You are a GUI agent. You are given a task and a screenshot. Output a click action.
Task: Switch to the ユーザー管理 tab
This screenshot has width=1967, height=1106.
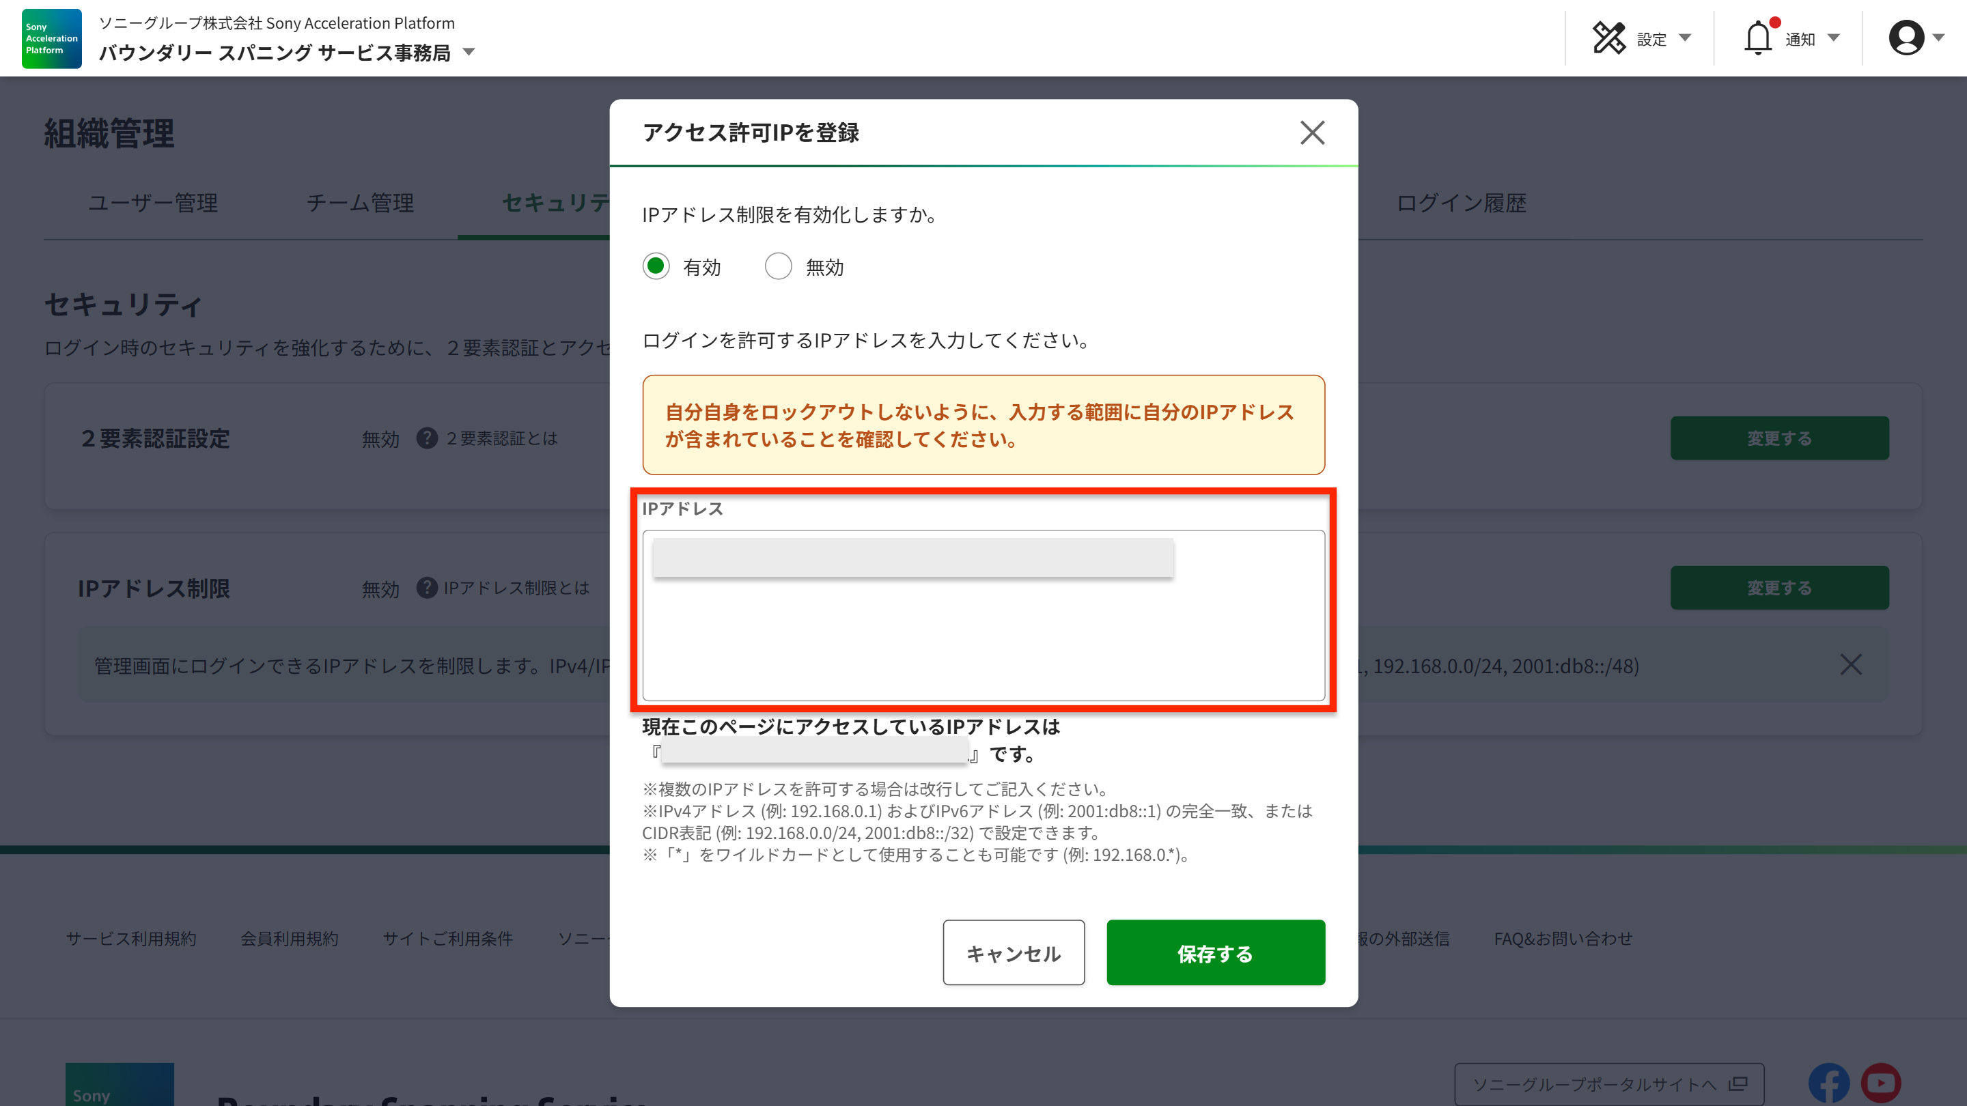[153, 204]
